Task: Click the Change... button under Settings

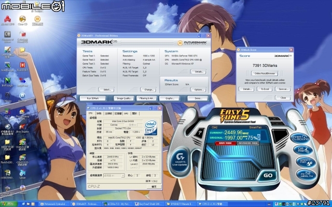Action: [148, 90]
